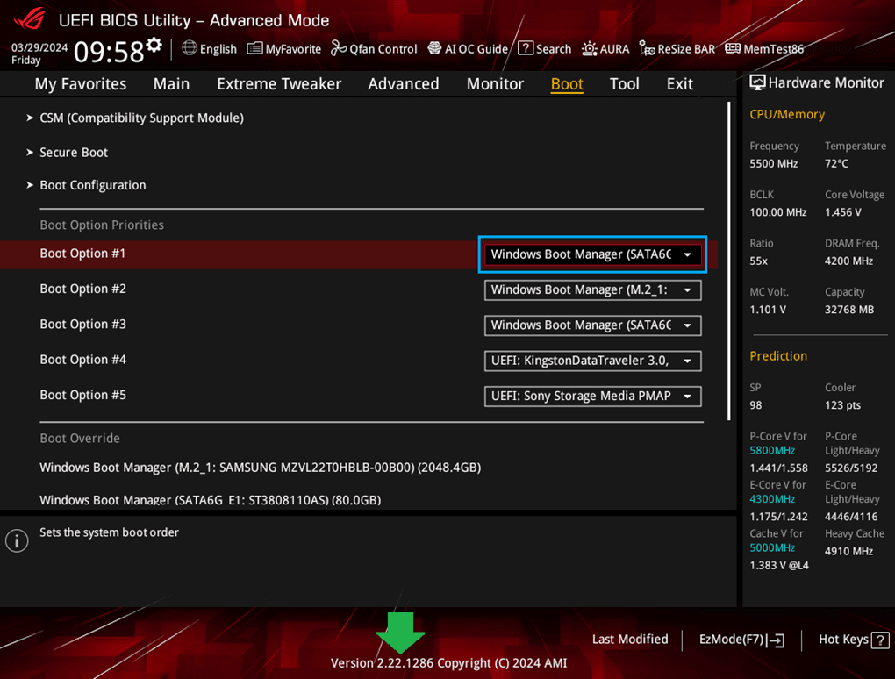Select the Boot Option #4 row label
The height and width of the screenshot is (679, 895).
pyautogui.click(x=82, y=360)
